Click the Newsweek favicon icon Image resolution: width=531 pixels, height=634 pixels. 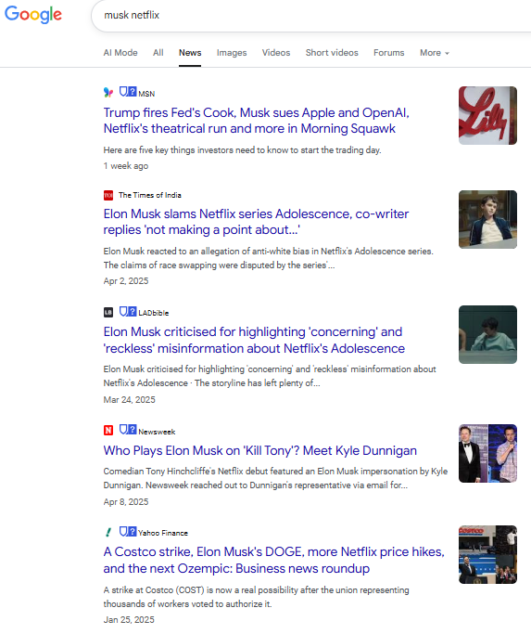(108, 430)
